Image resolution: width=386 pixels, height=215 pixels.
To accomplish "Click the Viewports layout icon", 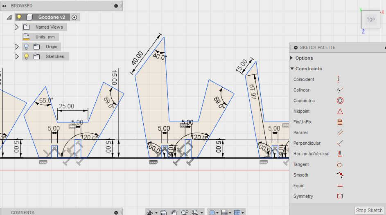I will 237,212.
